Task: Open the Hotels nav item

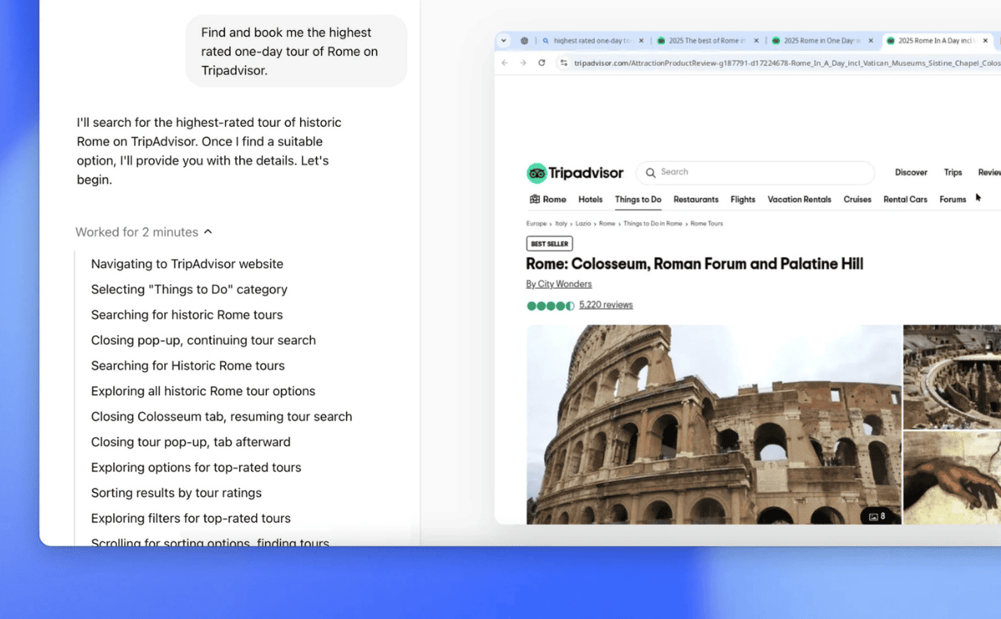Action: 591,199
